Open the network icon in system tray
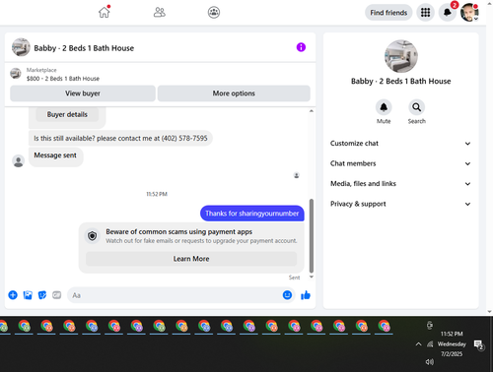Screen dimensions: 493x372 pyautogui.click(x=430, y=344)
